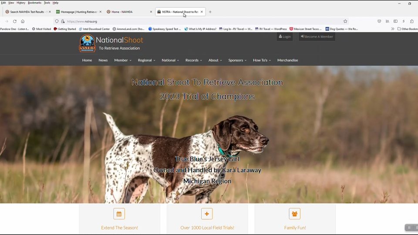Show site security padlock info
This screenshot has width=418, height=235.
coord(63,21)
